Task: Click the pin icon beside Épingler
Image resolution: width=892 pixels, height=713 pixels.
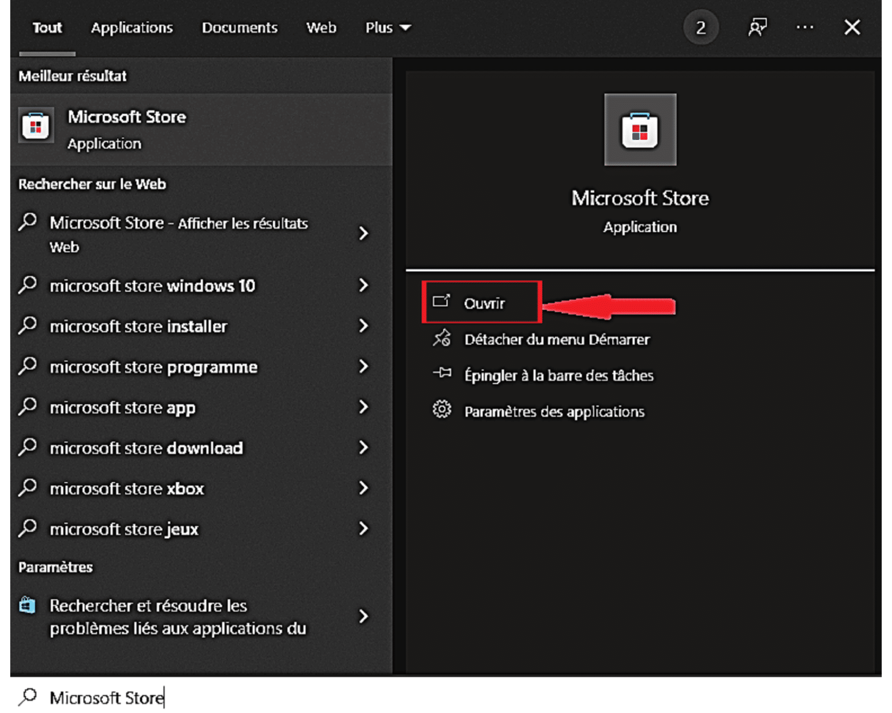Action: click(442, 373)
